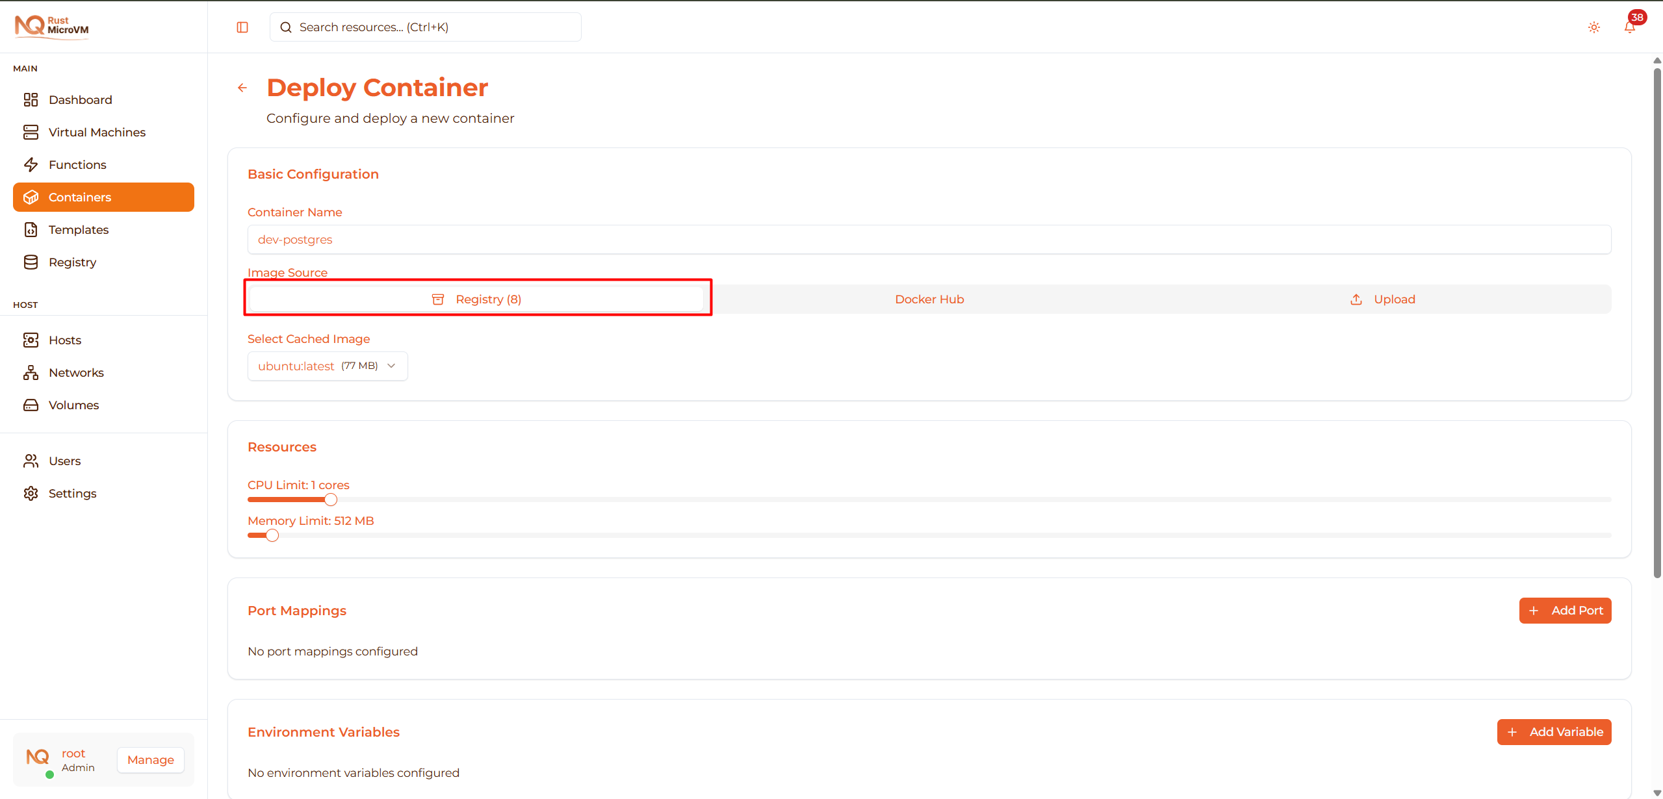Collapse the sidebar panel
Image resolution: width=1663 pixels, height=799 pixels.
coord(242,27)
